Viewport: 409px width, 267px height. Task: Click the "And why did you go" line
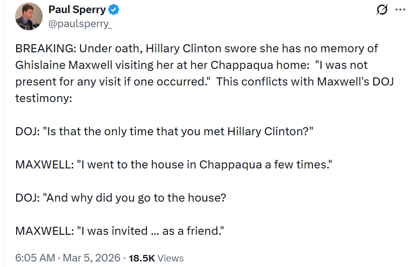121,198
